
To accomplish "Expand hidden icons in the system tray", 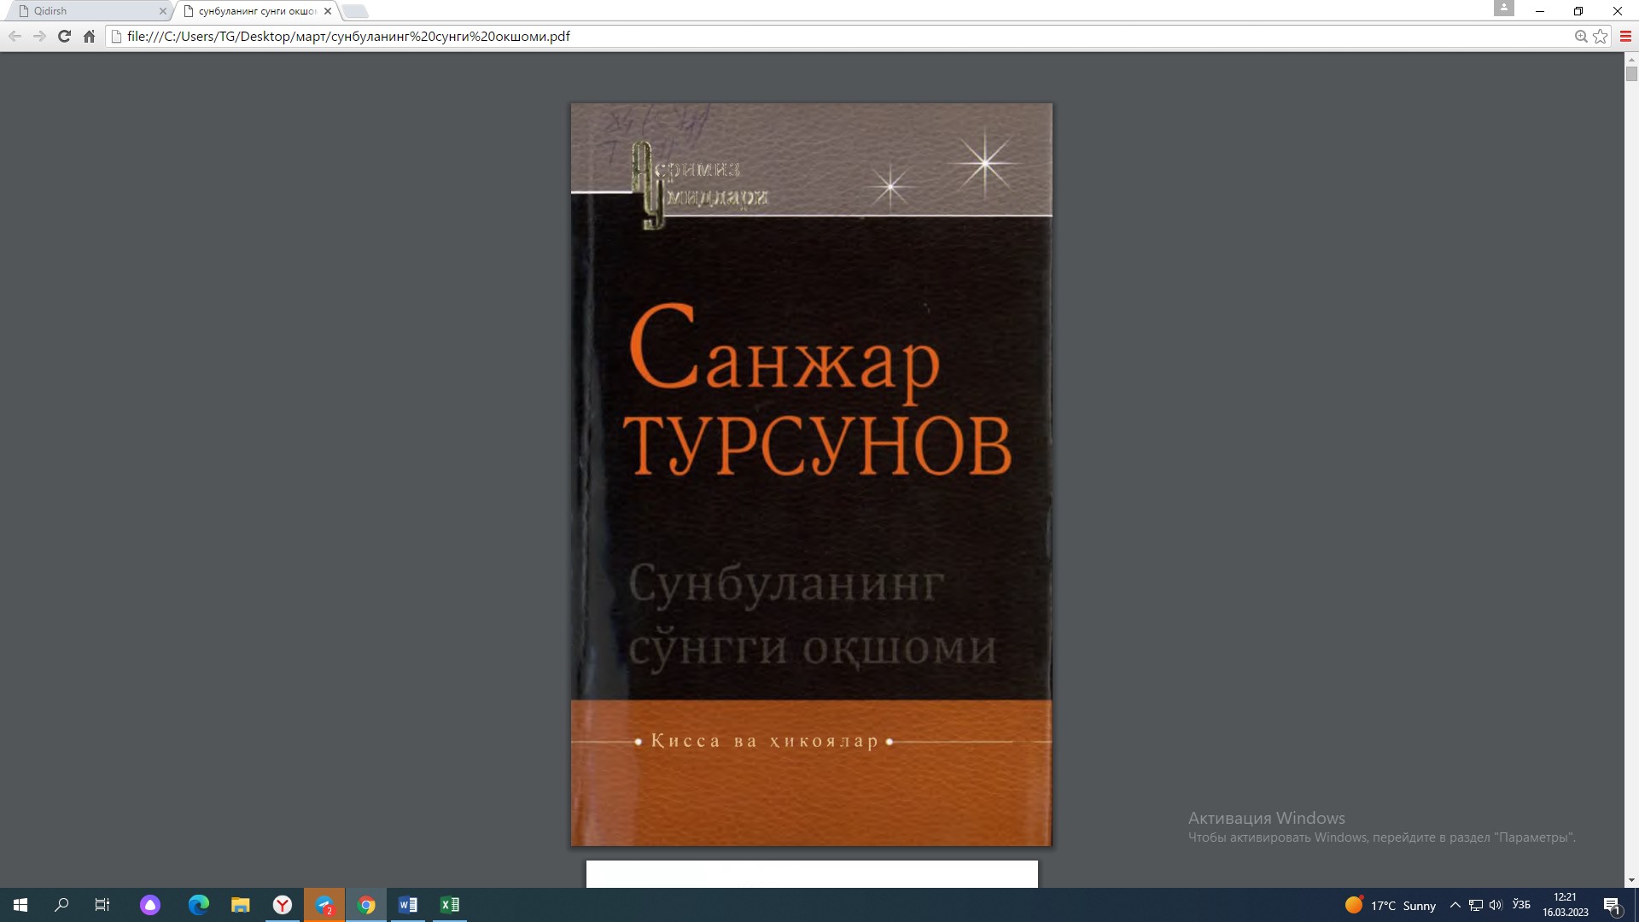I will click(1455, 904).
